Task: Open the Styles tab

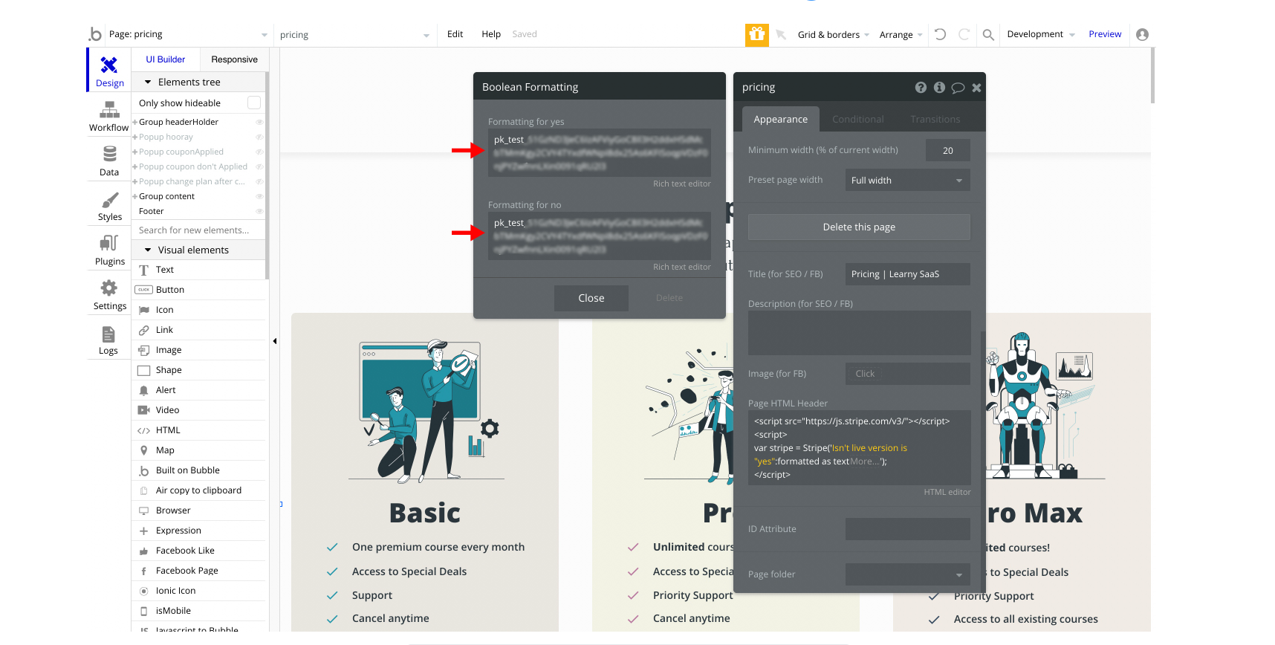Action: [x=109, y=204]
